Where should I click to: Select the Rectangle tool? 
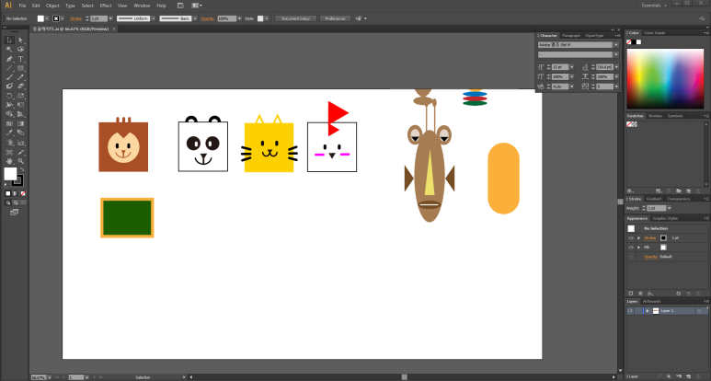pyautogui.click(x=20, y=68)
